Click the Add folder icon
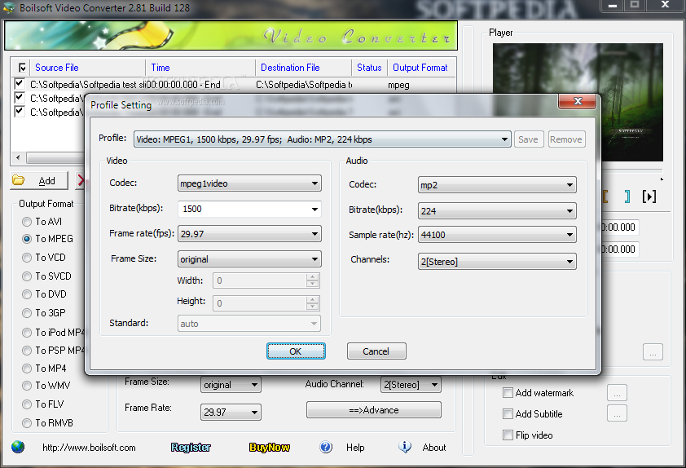 [19, 180]
